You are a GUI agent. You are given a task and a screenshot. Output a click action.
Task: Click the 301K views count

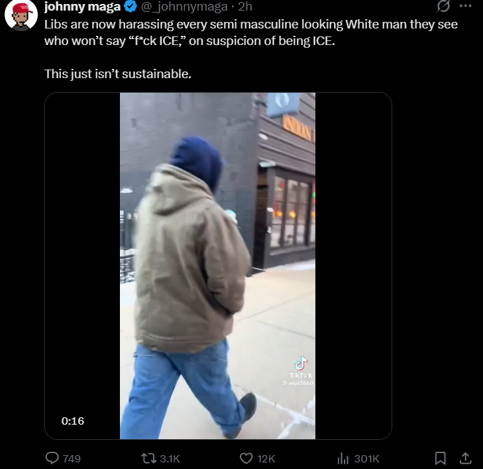(x=366, y=458)
